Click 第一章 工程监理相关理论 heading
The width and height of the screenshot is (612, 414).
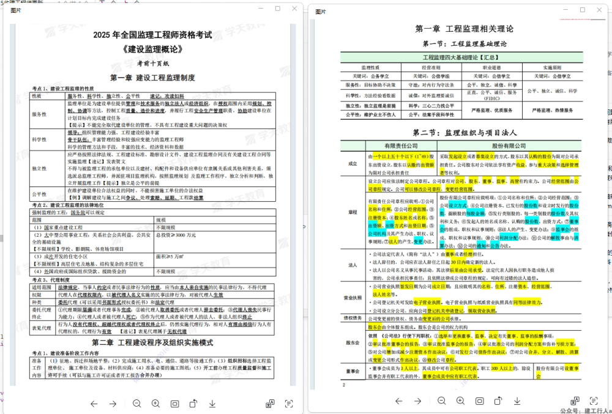(464, 29)
